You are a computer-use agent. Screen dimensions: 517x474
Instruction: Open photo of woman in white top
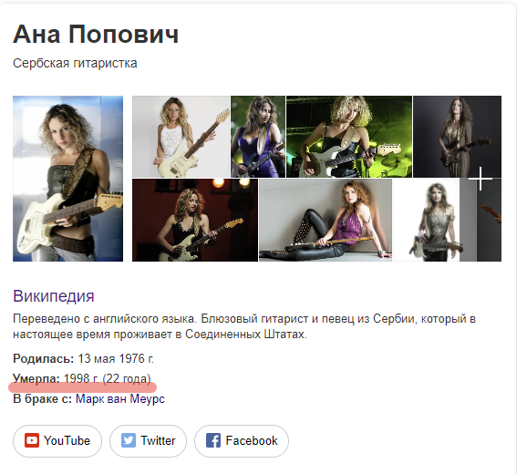click(181, 137)
